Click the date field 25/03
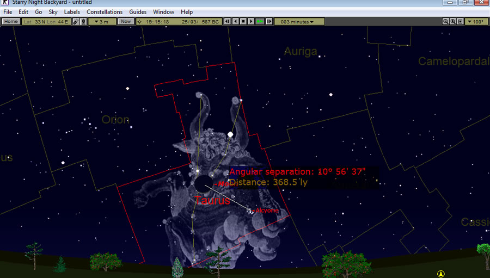 189,22
